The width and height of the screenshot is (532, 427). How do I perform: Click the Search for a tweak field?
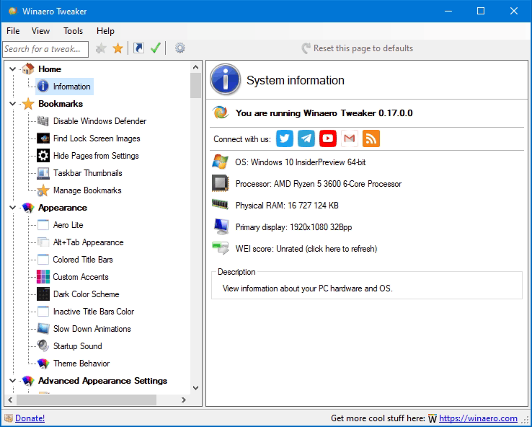[45, 49]
